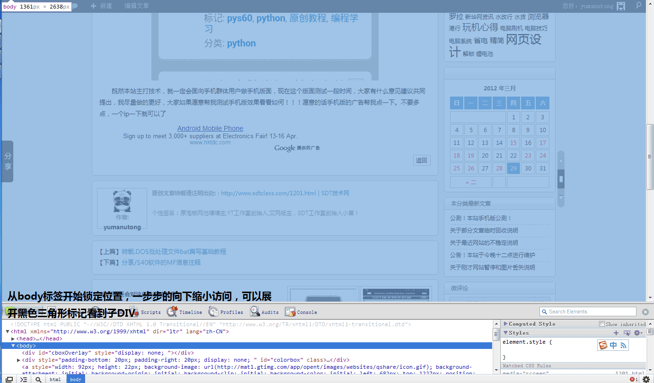Image resolution: width=654 pixels, height=383 pixels.
Task: Open the sdtclass.com/1201.html source link
Action: [x=268, y=193]
